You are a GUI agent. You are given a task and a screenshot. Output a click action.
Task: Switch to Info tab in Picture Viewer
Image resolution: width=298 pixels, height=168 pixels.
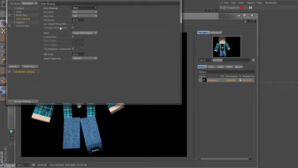coord(211,67)
